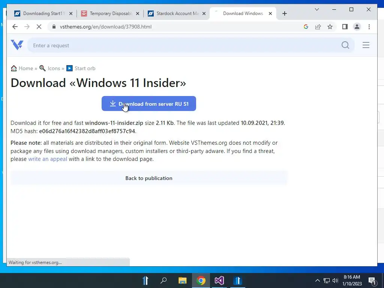Click the browser forward arrow
Screen dimensions: 384x288
(27, 27)
